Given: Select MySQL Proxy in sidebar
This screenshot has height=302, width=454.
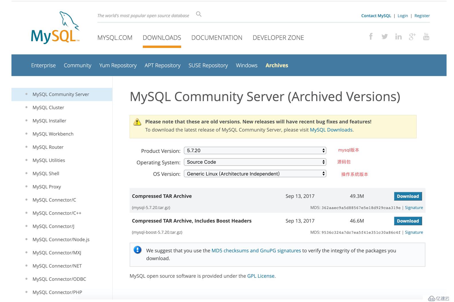Looking at the screenshot, I should [x=47, y=187].
